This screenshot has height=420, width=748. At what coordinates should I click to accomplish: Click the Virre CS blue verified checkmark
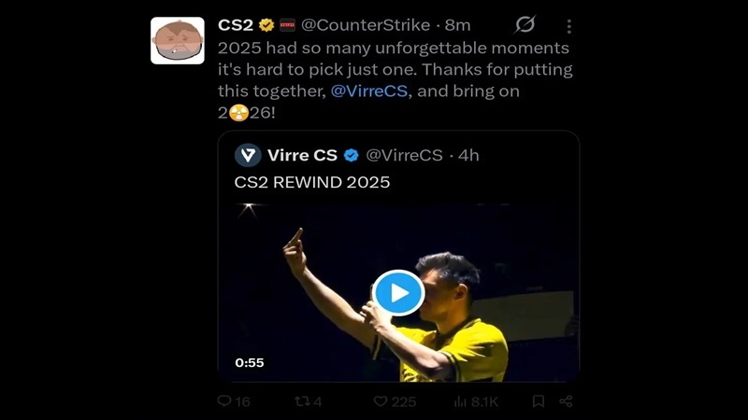pyautogui.click(x=352, y=155)
